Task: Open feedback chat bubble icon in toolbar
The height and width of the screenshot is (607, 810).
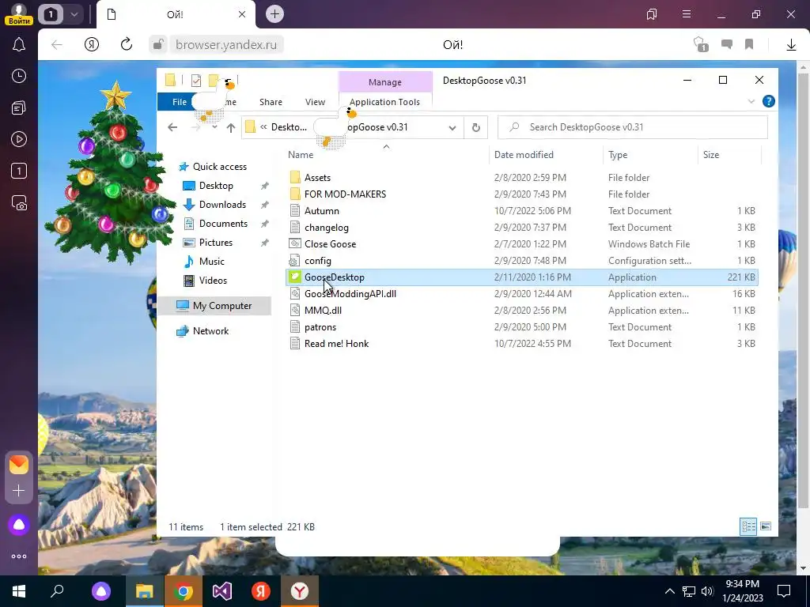Action: [x=726, y=45]
